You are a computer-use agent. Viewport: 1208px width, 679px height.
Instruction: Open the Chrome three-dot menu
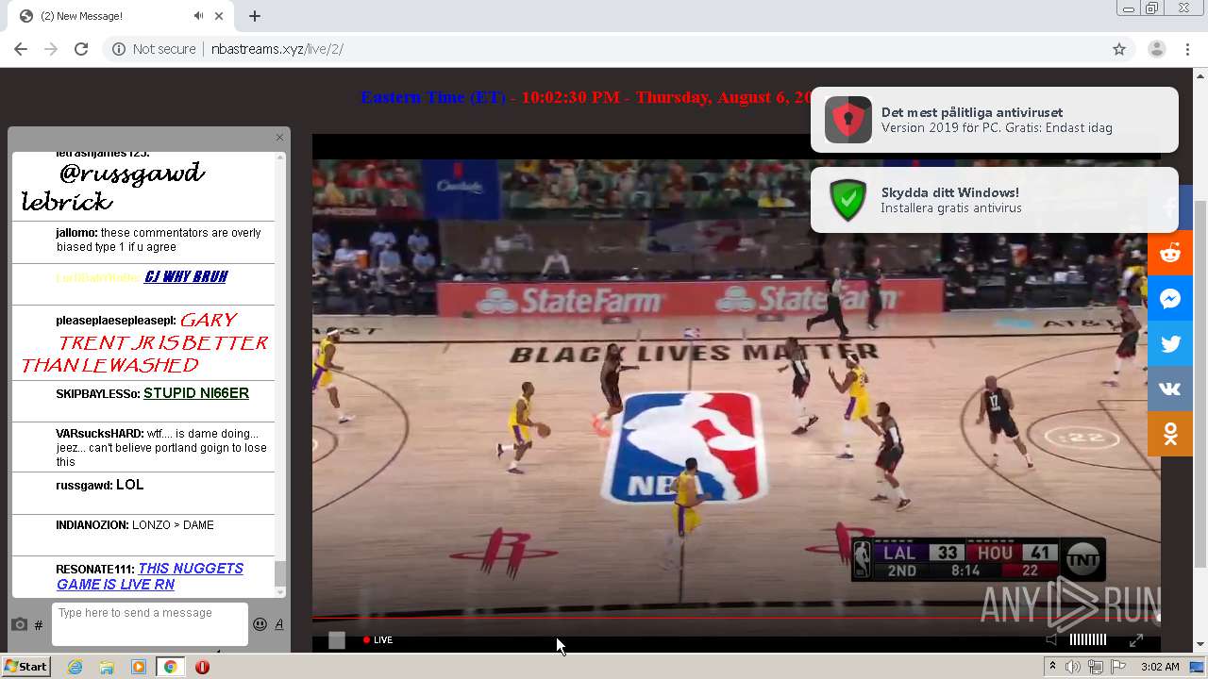[x=1188, y=49]
